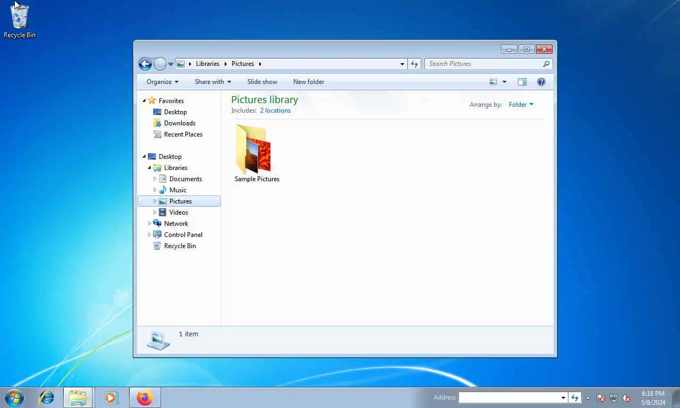The image size is (680, 408).
Task: Open the Music library
Action: coord(178,190)
